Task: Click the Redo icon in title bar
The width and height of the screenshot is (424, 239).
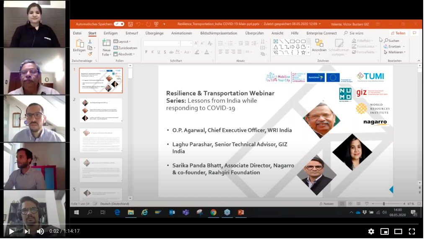Action: pos(148,24)
